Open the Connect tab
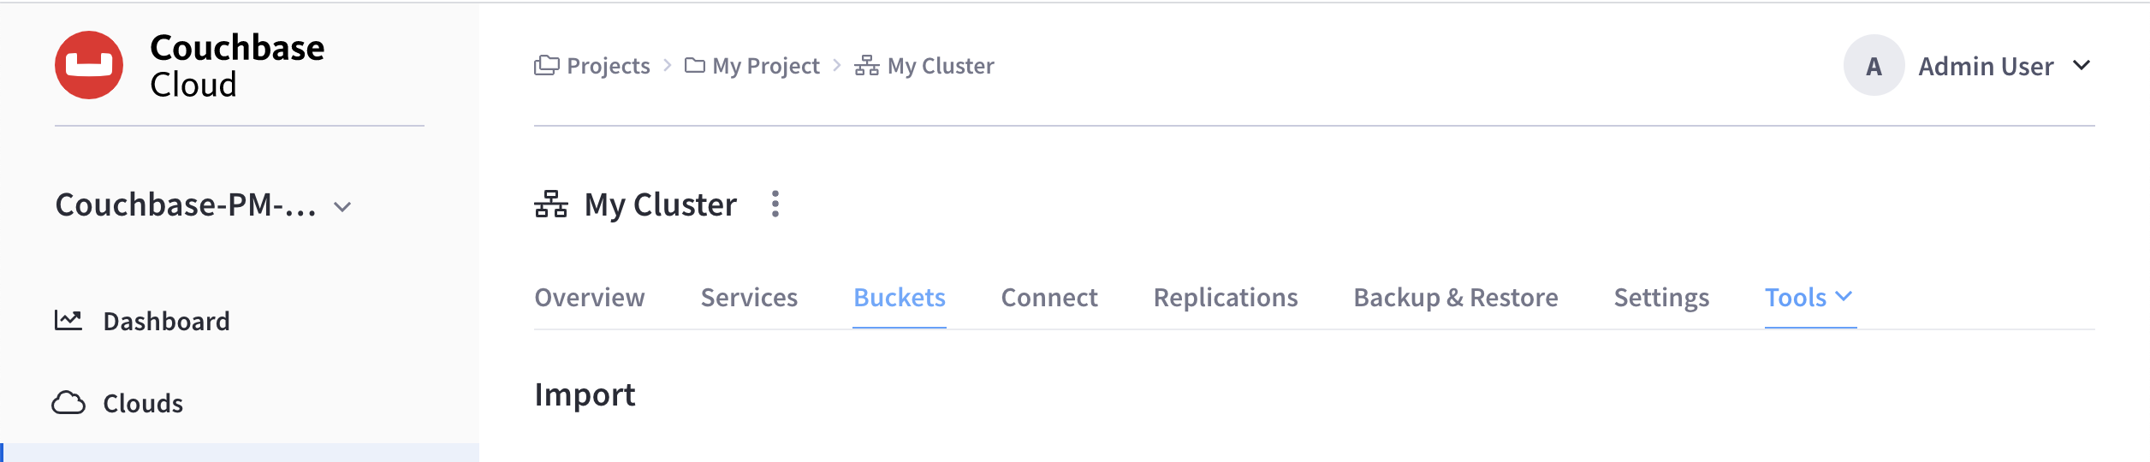Image resolution: width=2150 pixels, height=462 pixels. pyautogui.click(x=1048, y=297)
